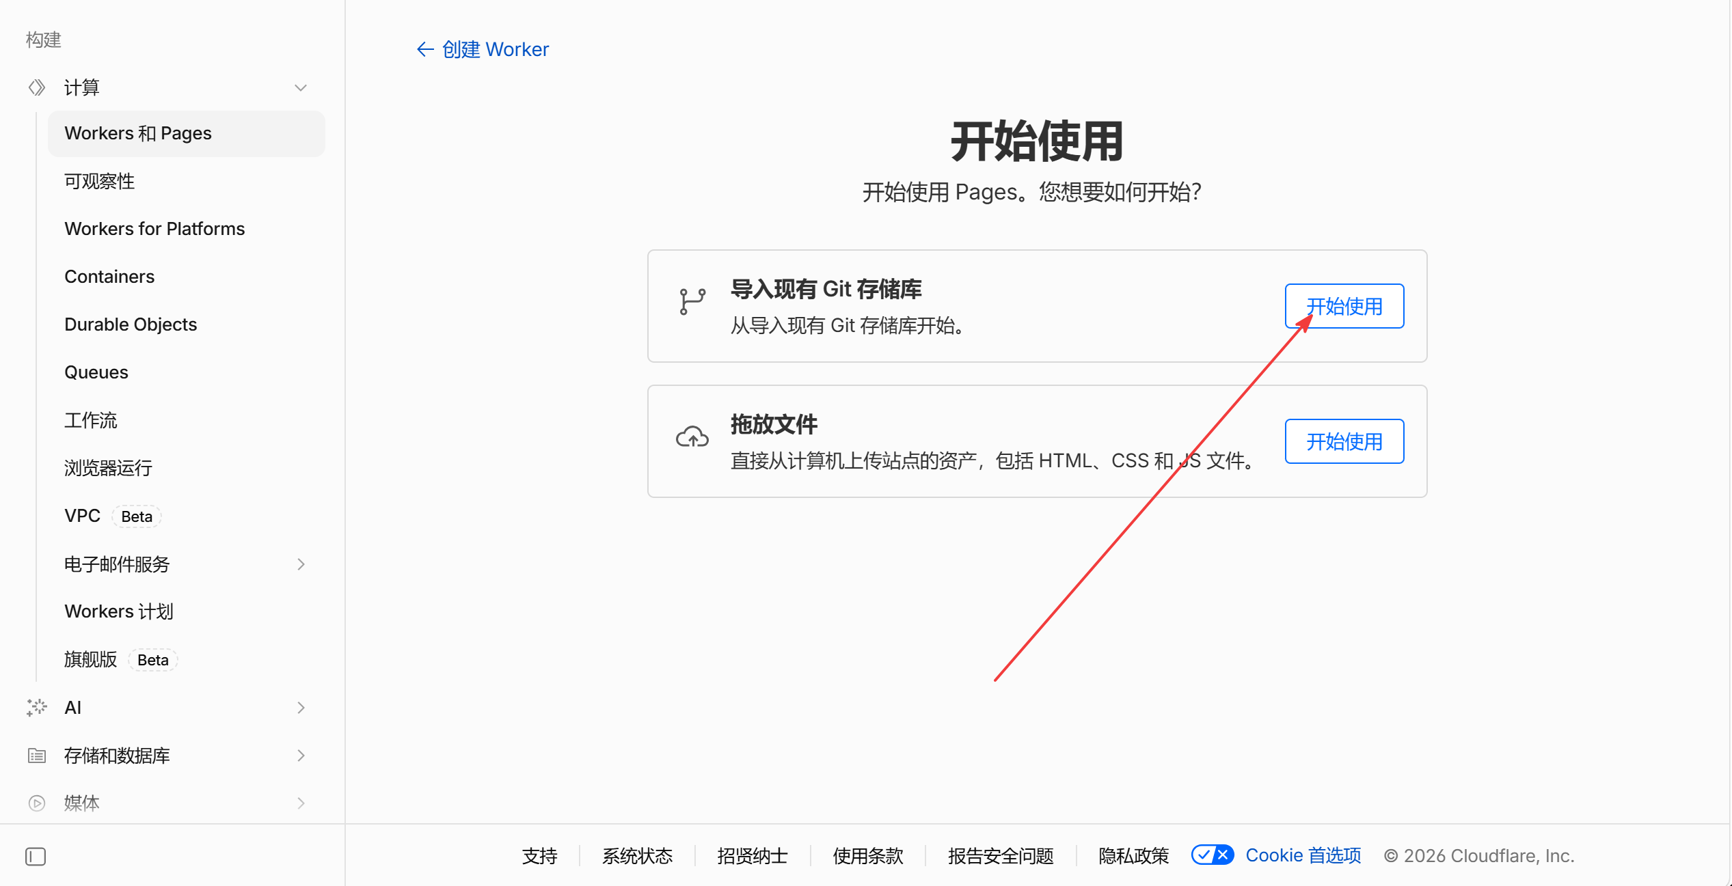Click the 构建 sidebar section label
Screen dimensions: 1732x886
44,40
